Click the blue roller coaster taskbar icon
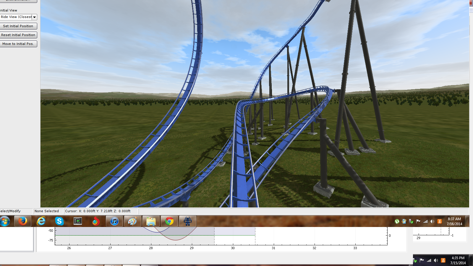The image size is (473, 266). (188, 221)
